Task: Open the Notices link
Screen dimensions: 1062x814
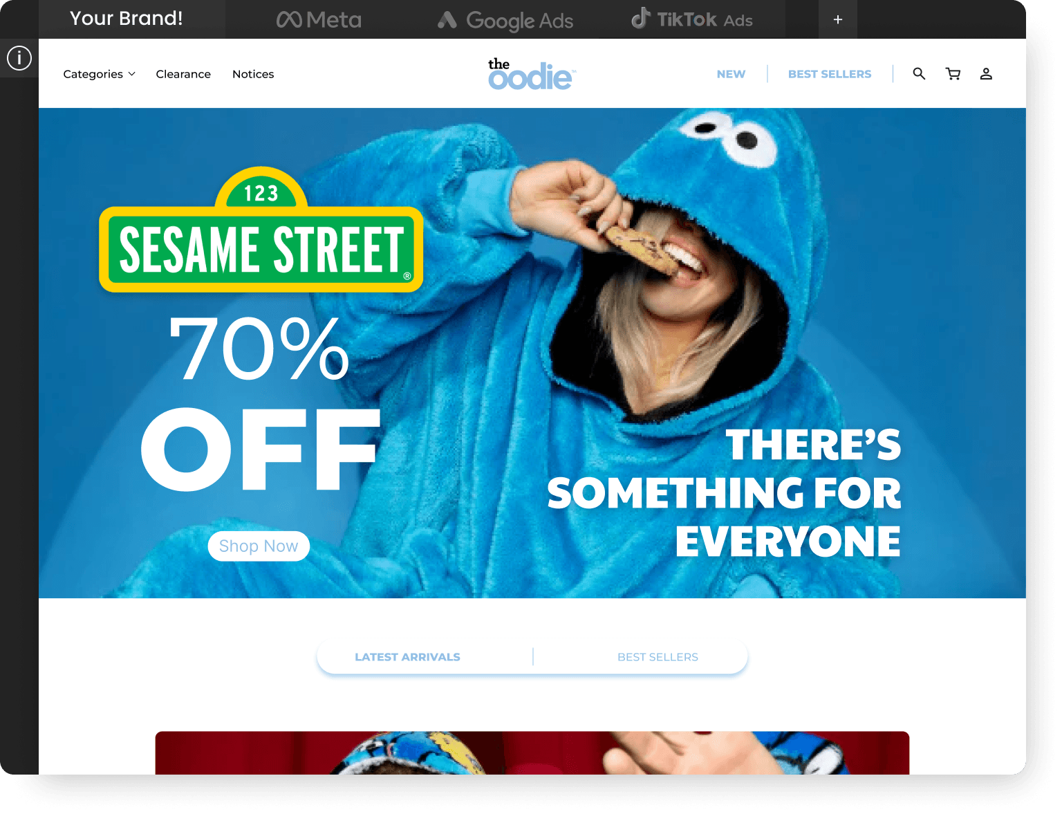Action: [x=253, y=74]
